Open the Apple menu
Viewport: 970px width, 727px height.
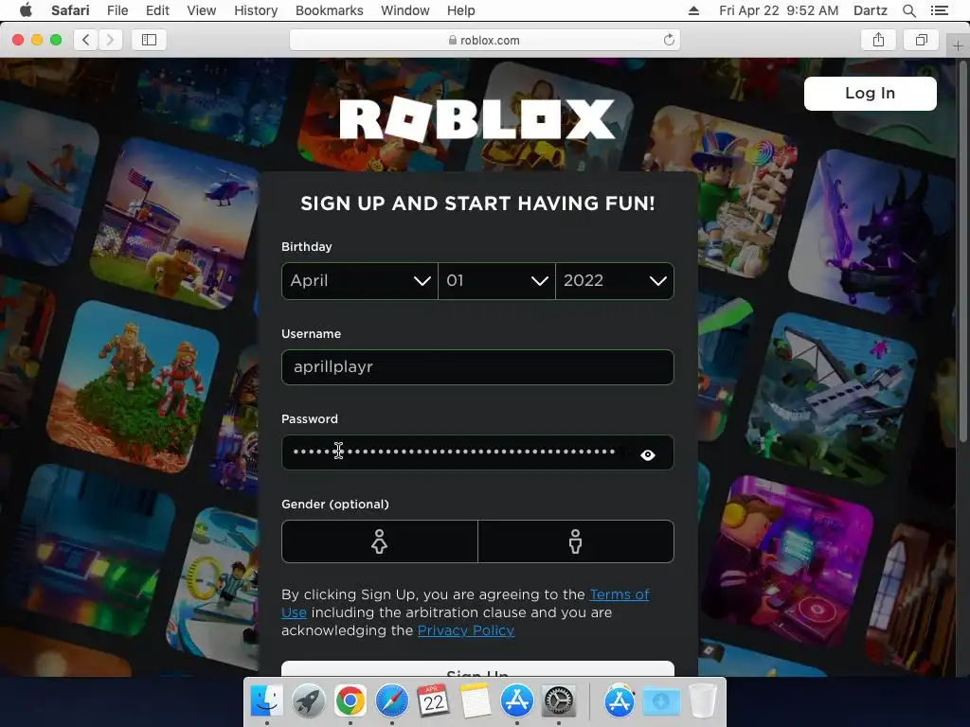[26, 10]
